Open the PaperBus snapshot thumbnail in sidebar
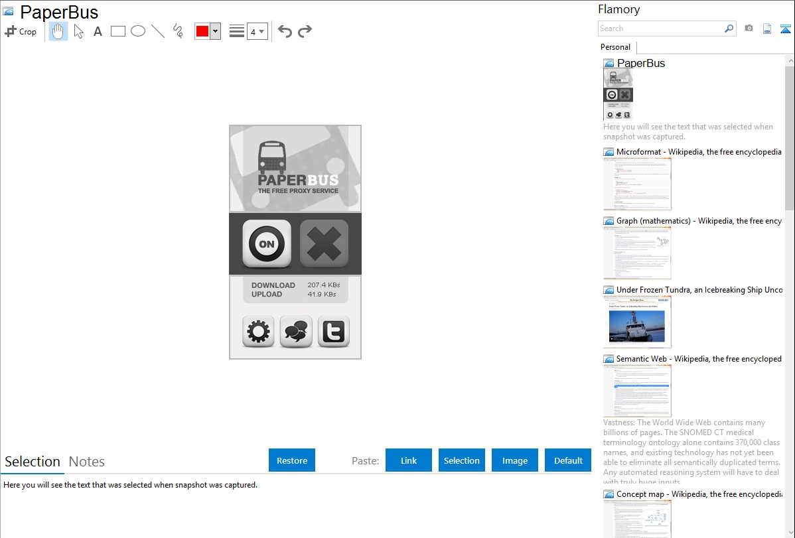 tap(618, 94)
